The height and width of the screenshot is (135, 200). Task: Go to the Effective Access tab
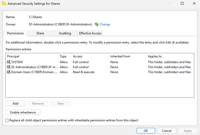click(90, 33)
